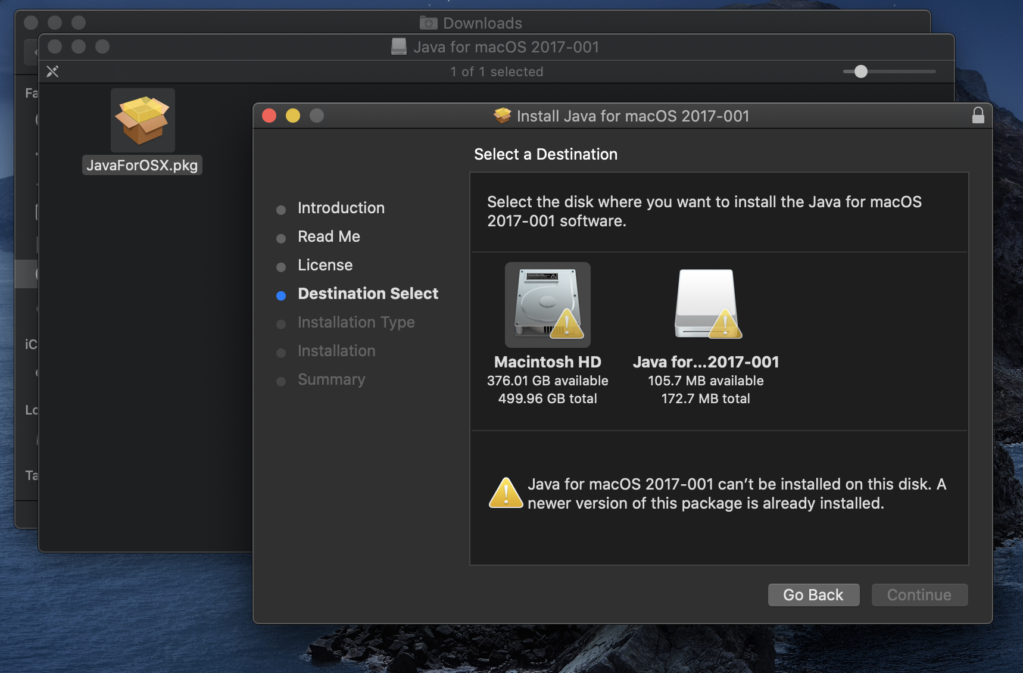Minimize the Install Java installer window
The image size is (1023, 673).
(x=293, y=116)
